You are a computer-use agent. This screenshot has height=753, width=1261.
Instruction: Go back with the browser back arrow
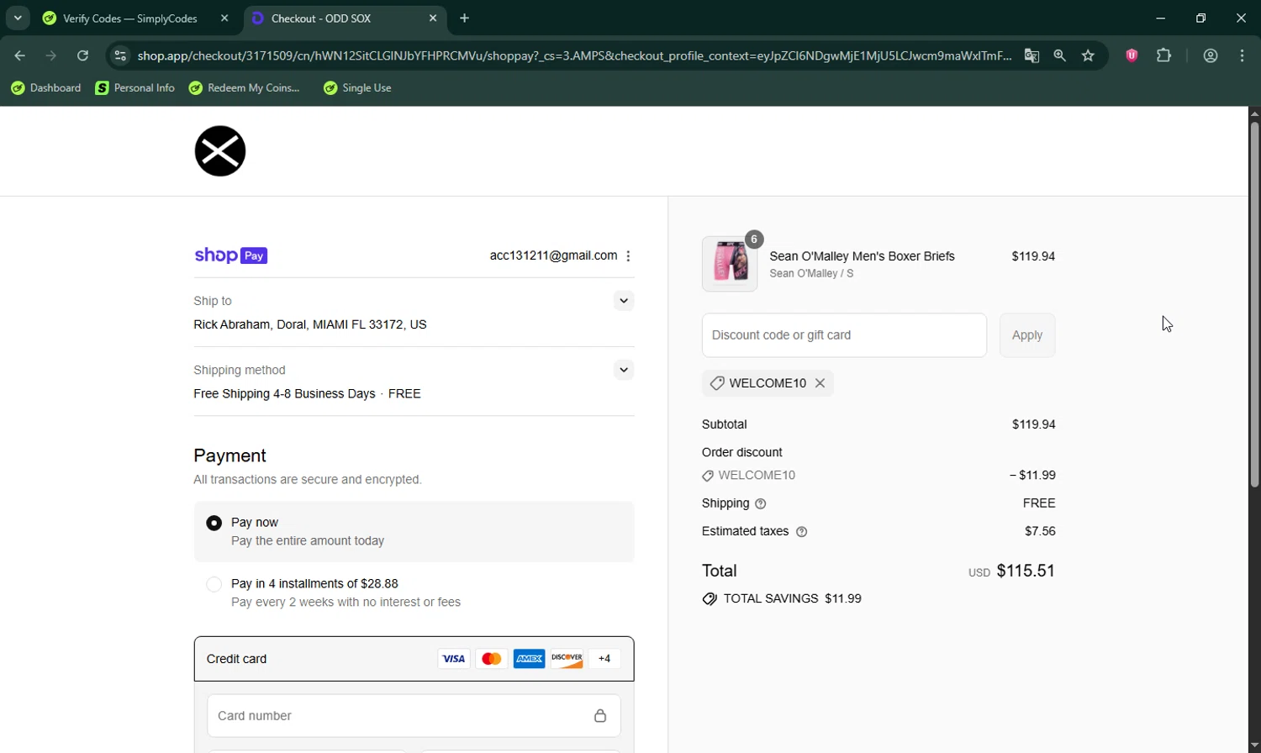(19, 56)
